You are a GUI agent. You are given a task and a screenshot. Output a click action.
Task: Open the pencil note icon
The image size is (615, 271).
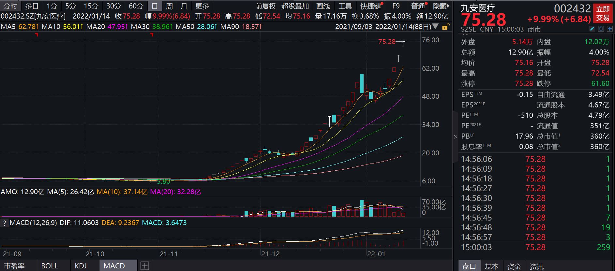(592, 29)
